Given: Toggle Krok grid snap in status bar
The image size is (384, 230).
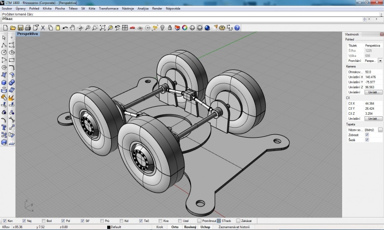Looking at the screenshot, I should [160, 227].
